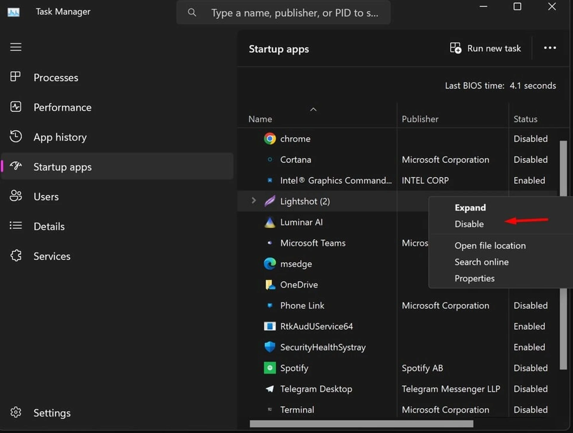Sort by the Name column header

point(260,119)
